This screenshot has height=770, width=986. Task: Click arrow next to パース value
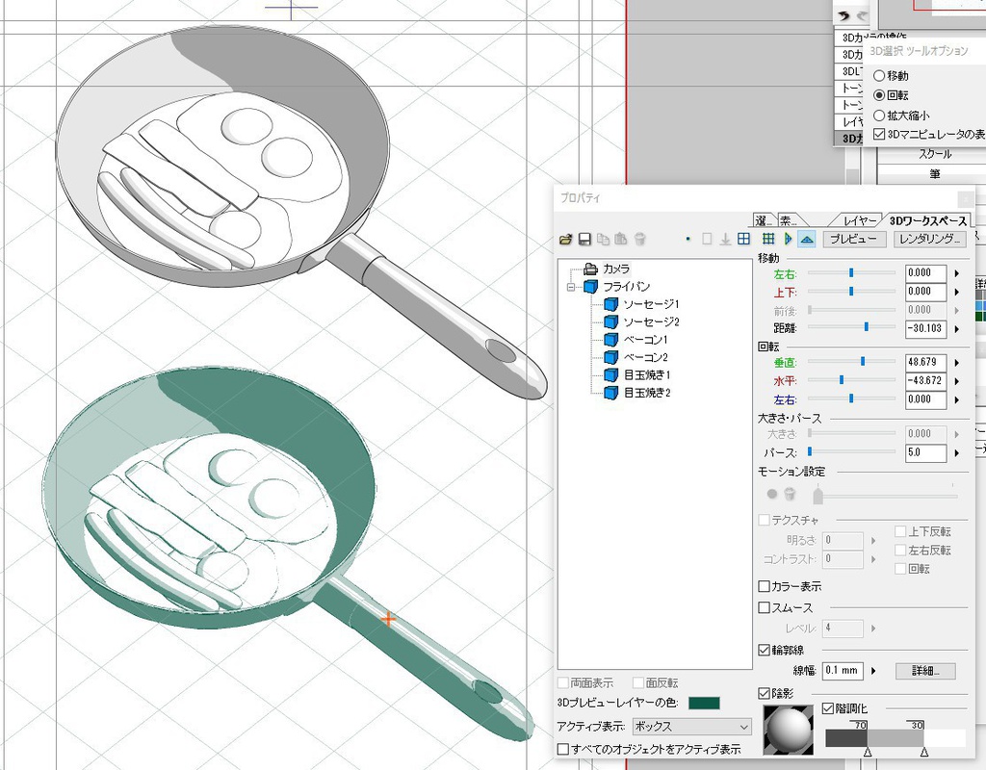point(957,452)
